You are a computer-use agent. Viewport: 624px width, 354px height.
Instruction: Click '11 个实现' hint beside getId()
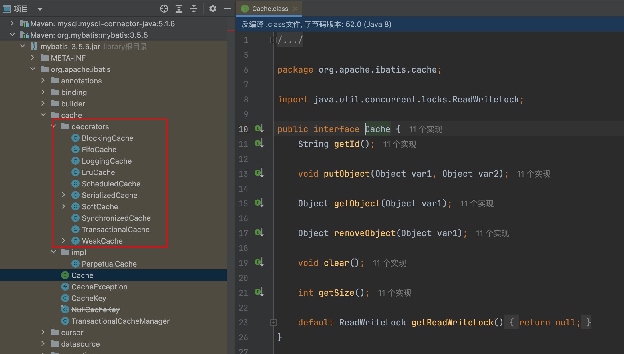400,144
